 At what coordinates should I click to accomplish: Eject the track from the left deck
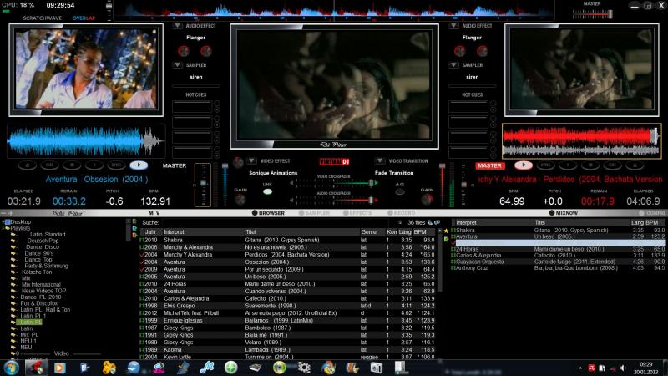click(x=28, y=165)
